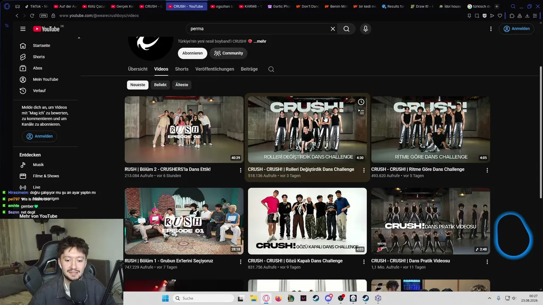Screen dimensions: 543x305
Task: Open Shorts in the sidebar
Action: click(x=39, y=57)
